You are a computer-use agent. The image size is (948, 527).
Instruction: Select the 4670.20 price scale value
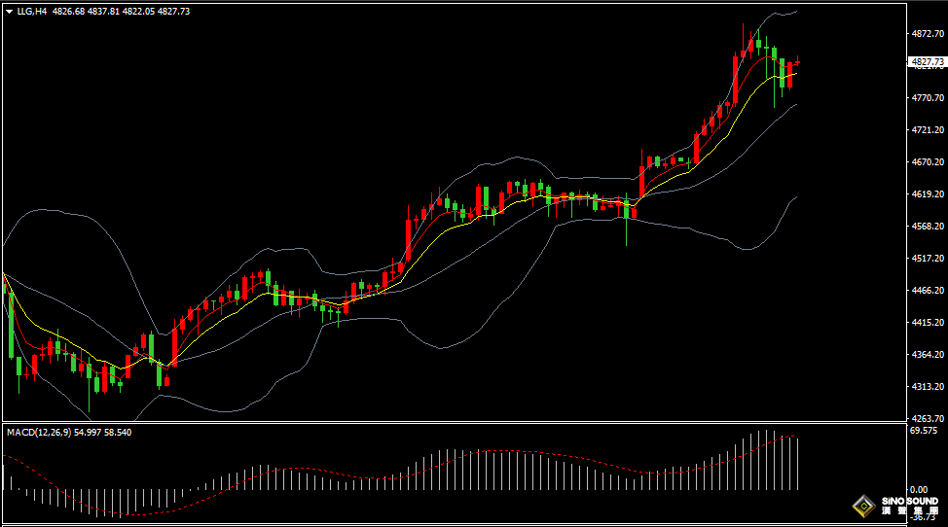click(928, 161)
